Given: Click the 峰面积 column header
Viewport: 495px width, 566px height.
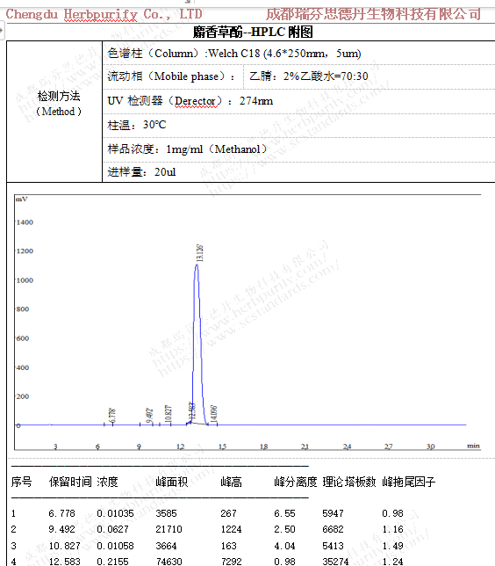Looking at the screenshot, I should coord(172,482).
